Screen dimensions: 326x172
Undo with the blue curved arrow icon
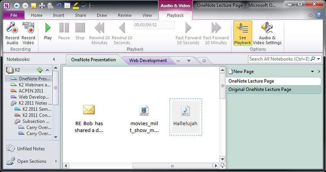click(59, 6)
